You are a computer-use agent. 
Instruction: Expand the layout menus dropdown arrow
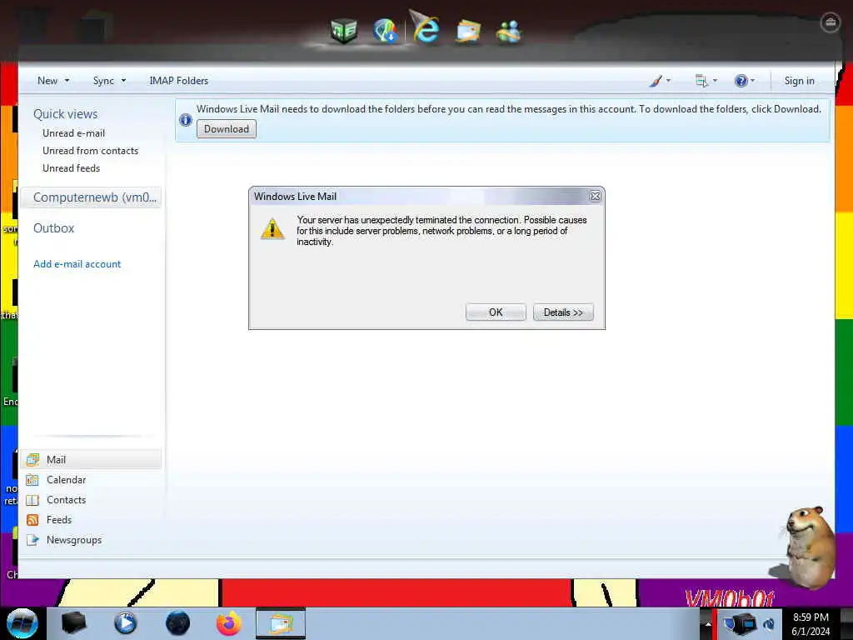click(x=715, y=81)
